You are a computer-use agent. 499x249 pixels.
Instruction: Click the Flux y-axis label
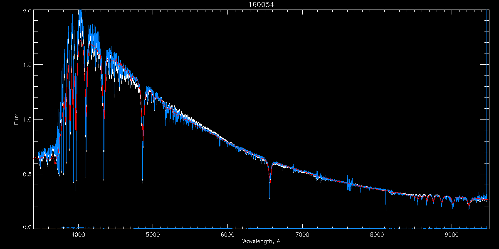pyautogui.click(x=17, y=119)
